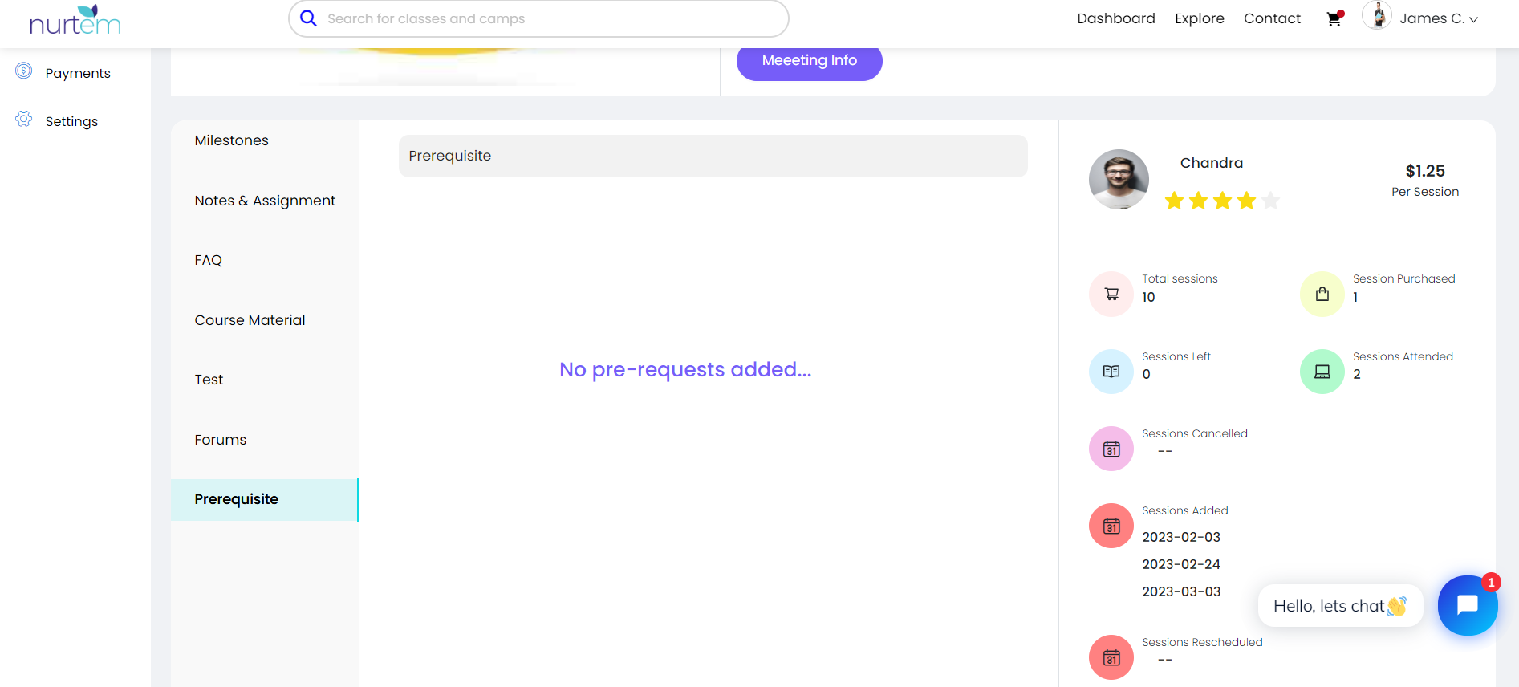The image size is (1519, 687).
Task: Open the Forums tab
Action: pyautogui.click(x=220, y=440)
